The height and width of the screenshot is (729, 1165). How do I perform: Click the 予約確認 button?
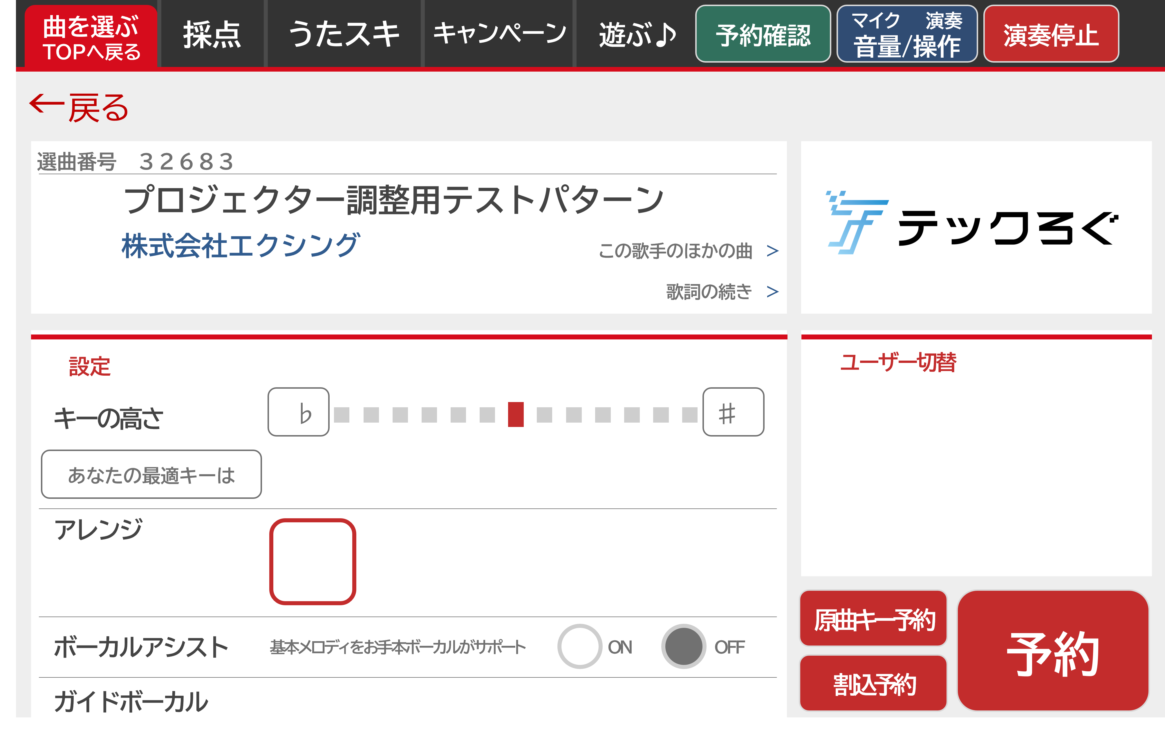click(763, 34)
